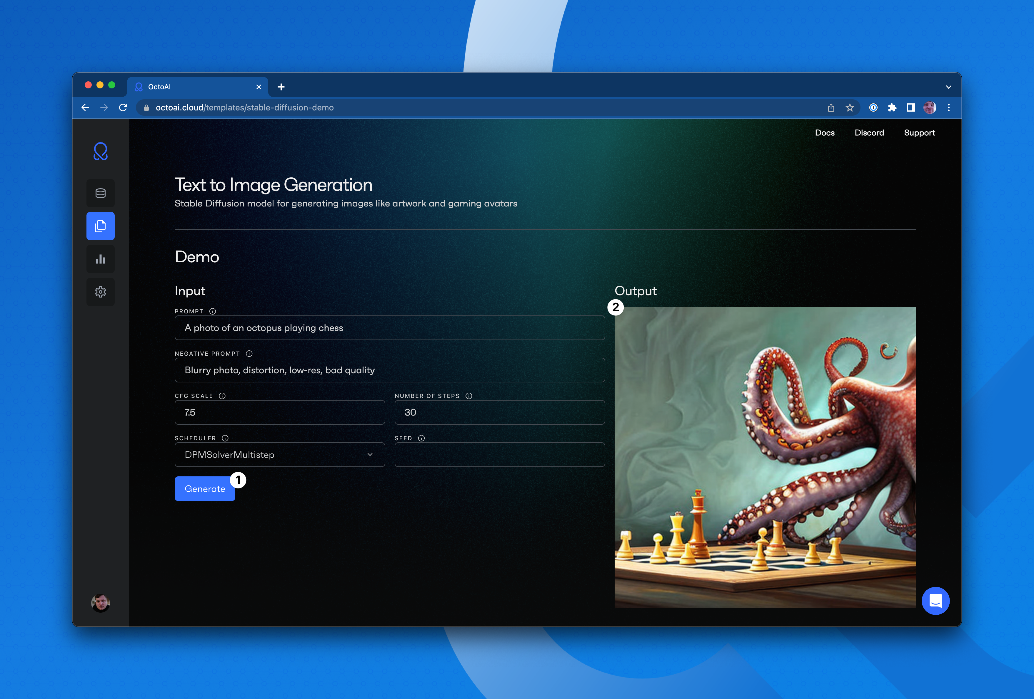
Task: Click the info icon beside CFG Scale
Action: tap(222, 396)
